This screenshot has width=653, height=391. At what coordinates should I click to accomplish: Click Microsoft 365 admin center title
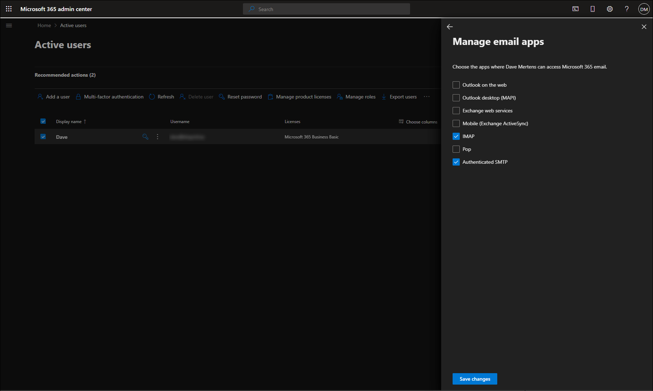pos(56,9)
